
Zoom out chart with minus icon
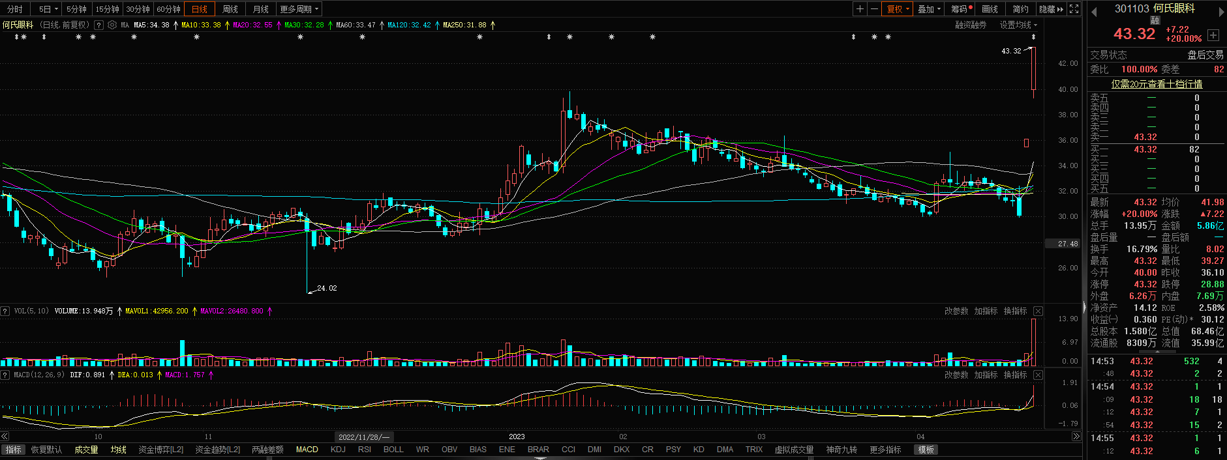click(874, 9)
